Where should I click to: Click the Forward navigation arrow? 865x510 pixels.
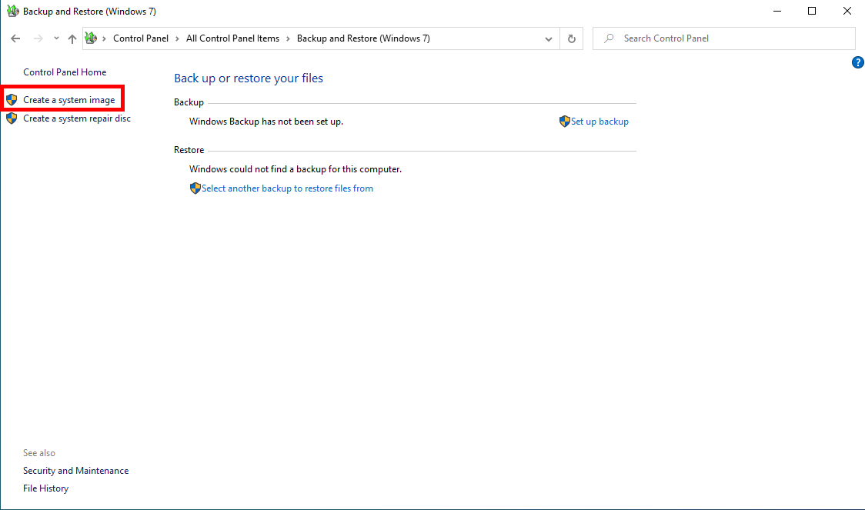click(x=38, y=38)
